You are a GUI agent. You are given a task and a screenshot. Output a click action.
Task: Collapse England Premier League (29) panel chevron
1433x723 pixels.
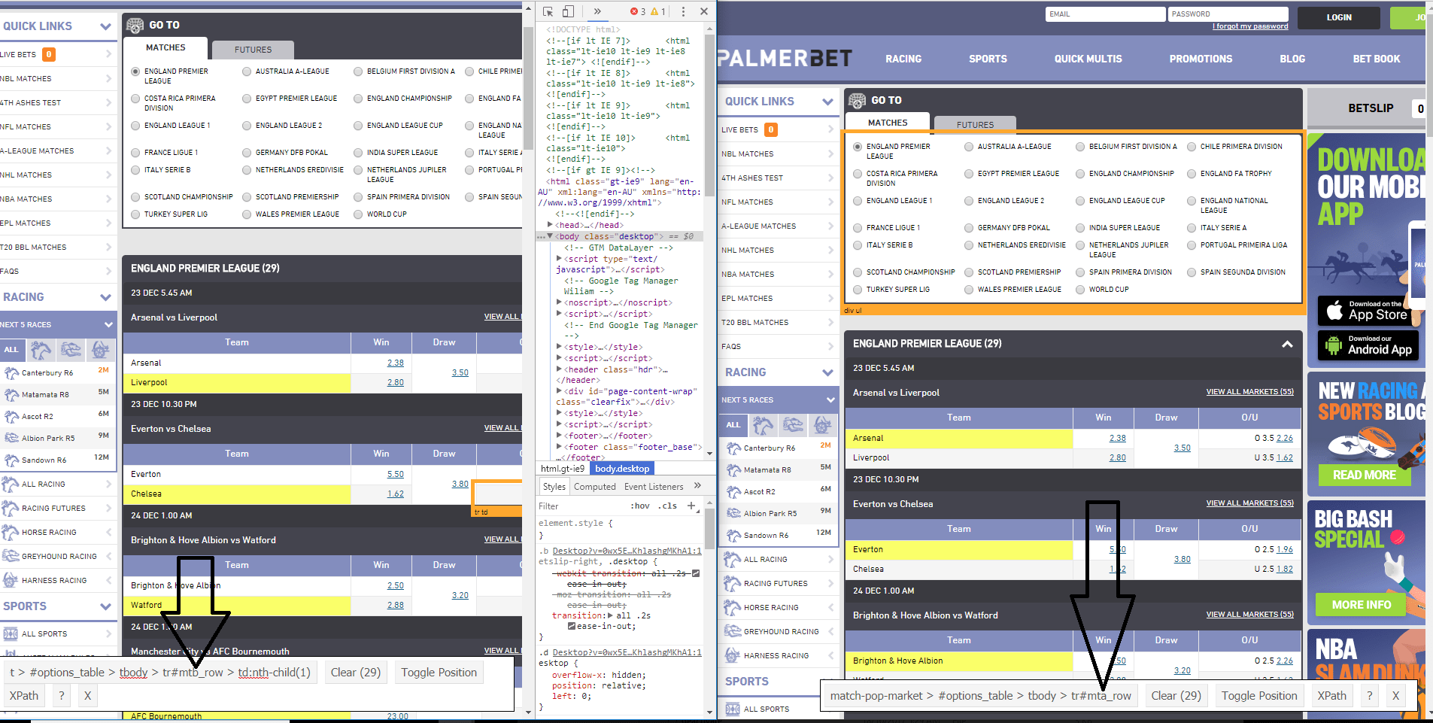(1287, 344)
